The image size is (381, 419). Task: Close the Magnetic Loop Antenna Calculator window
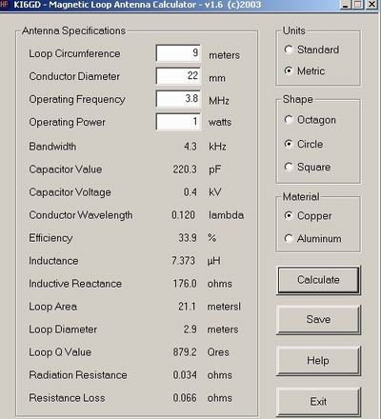pos(371,5)
